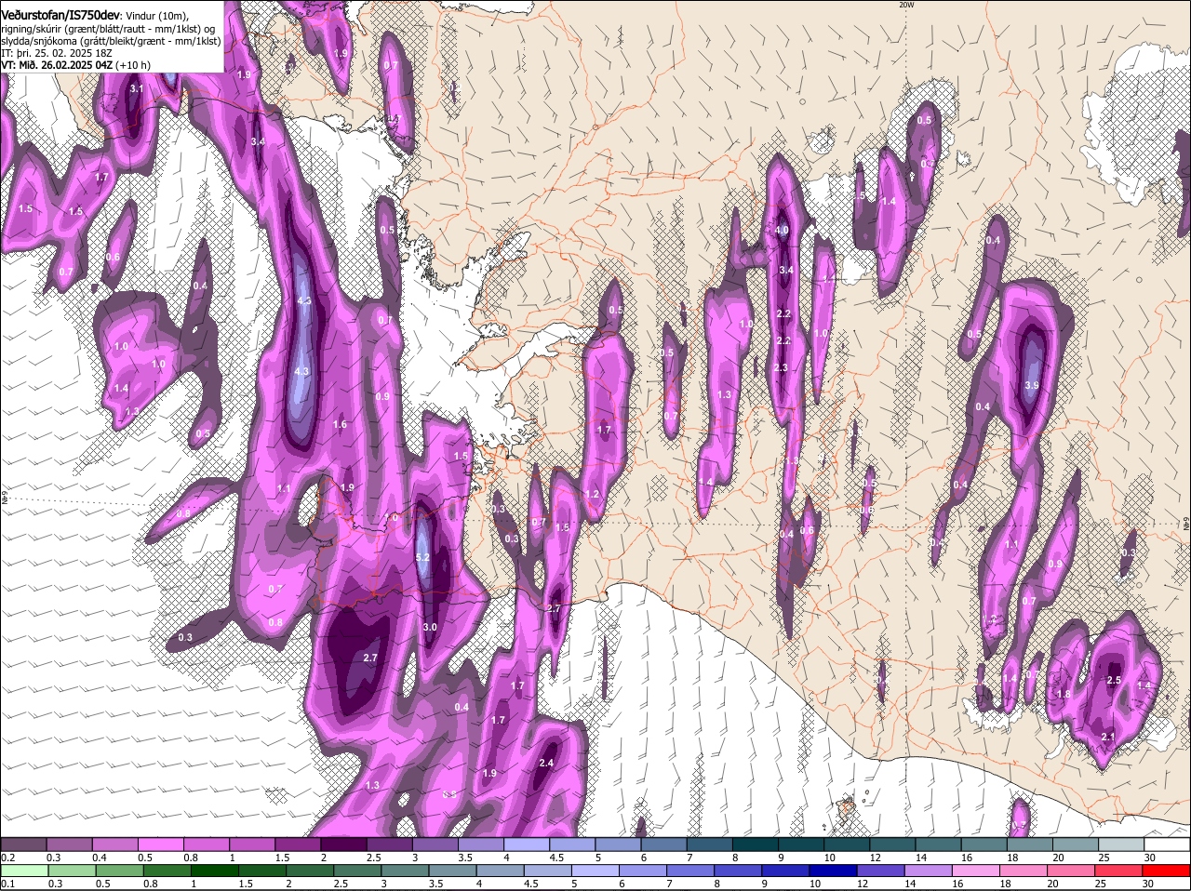
Task: Click the Veðurstofan/IS750dev title text
Action: pyautogui.click(x=61, y=14)
